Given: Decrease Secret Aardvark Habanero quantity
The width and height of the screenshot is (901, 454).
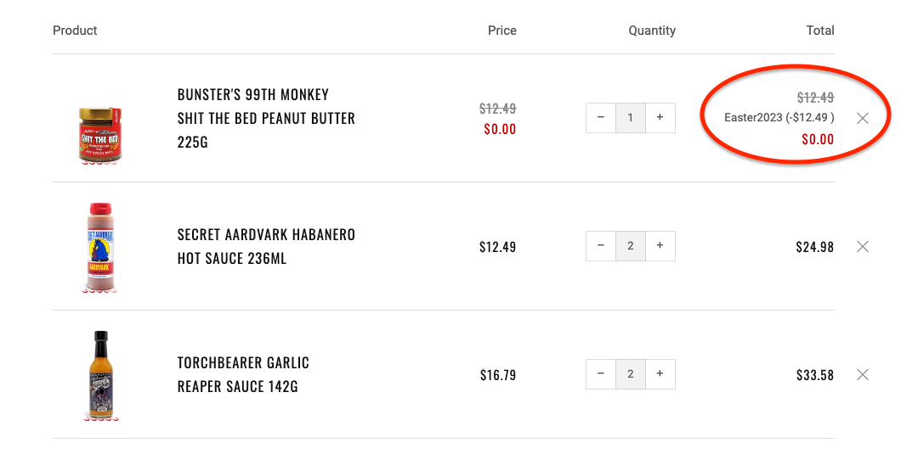Looking at the screenshot, I should point(601,245).
